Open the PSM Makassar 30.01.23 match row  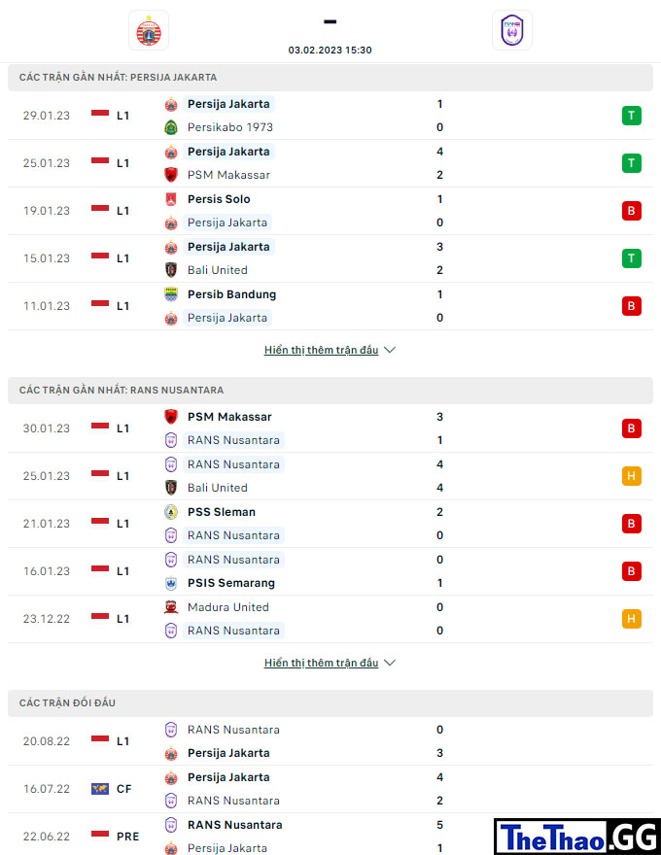(x=330, y=428)
